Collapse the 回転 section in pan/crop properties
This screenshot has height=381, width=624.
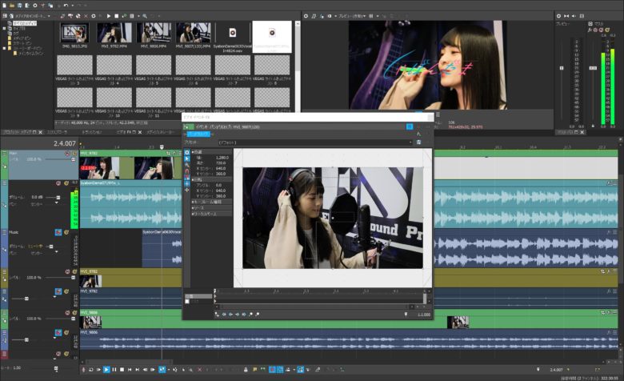(193, 179)
